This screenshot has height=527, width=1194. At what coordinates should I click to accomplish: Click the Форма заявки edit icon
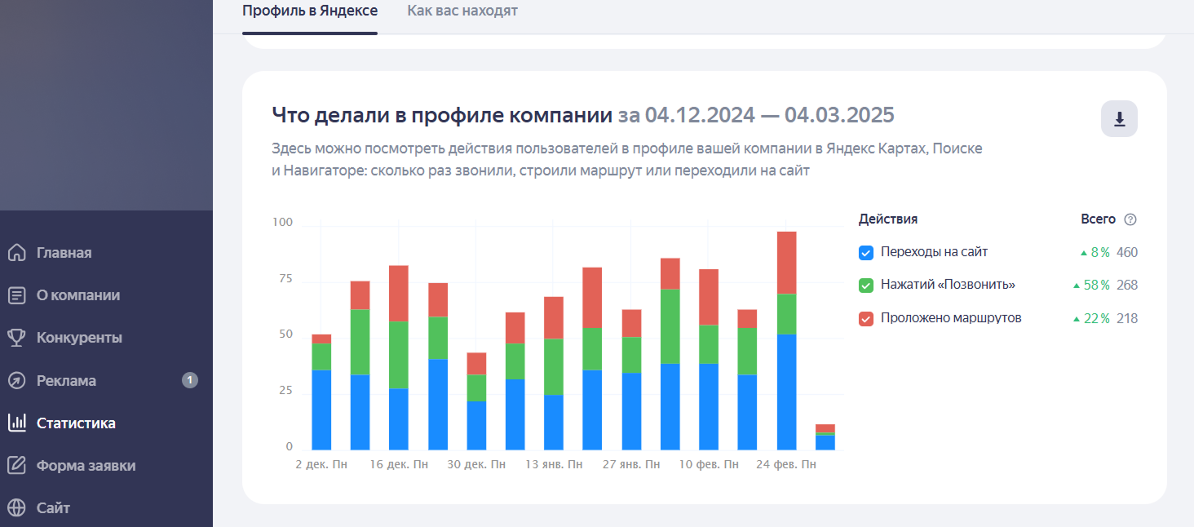coord(16,465)
